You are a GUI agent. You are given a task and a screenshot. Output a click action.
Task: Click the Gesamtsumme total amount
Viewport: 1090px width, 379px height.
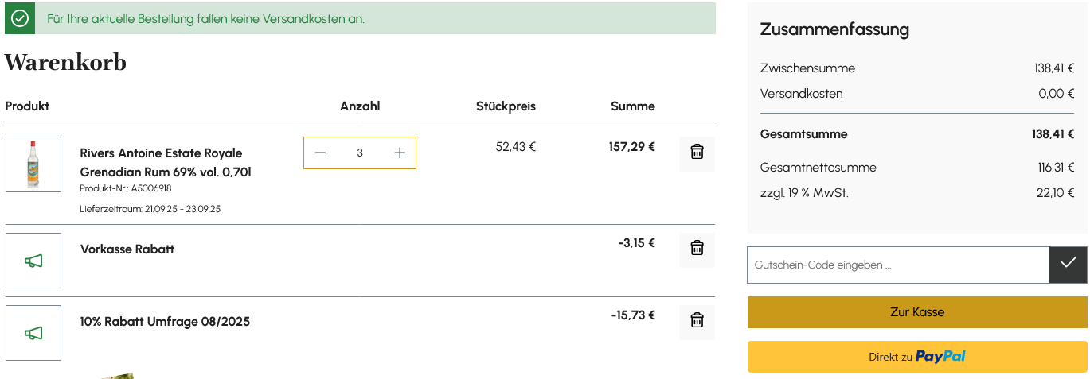tap(1053, 134)
